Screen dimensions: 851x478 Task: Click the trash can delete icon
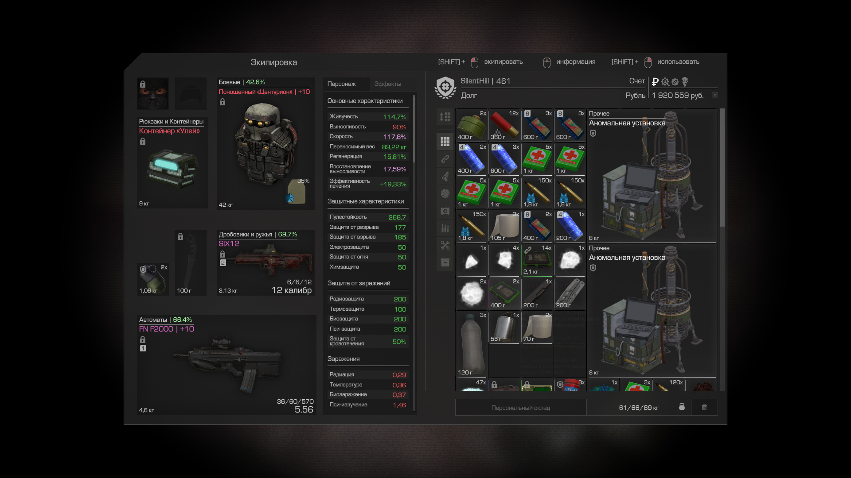(704, 407)
